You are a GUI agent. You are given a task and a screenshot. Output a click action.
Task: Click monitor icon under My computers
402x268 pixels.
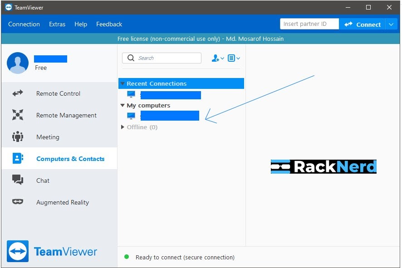131,116
